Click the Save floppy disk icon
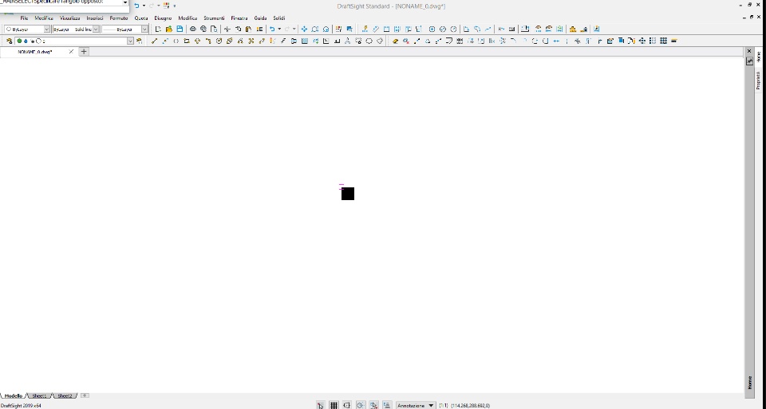Screen dimensions: 766x409 click(x=180, y=29)
